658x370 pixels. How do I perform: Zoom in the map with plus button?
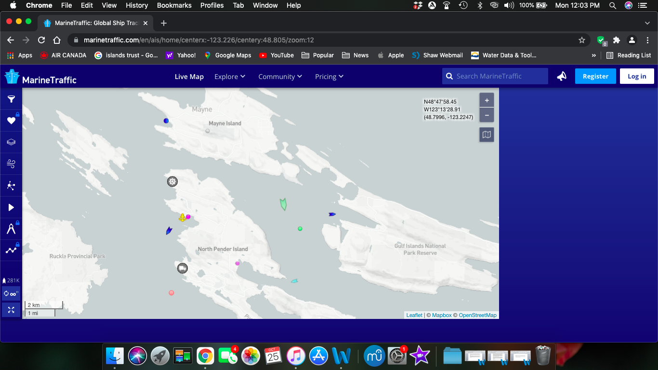[x=487, y=100]
